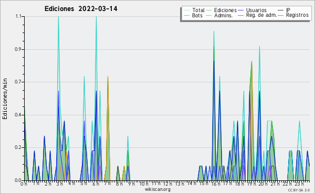Click the 8 h x-axis tick label

pyautogui.click(x=119, y=184)
